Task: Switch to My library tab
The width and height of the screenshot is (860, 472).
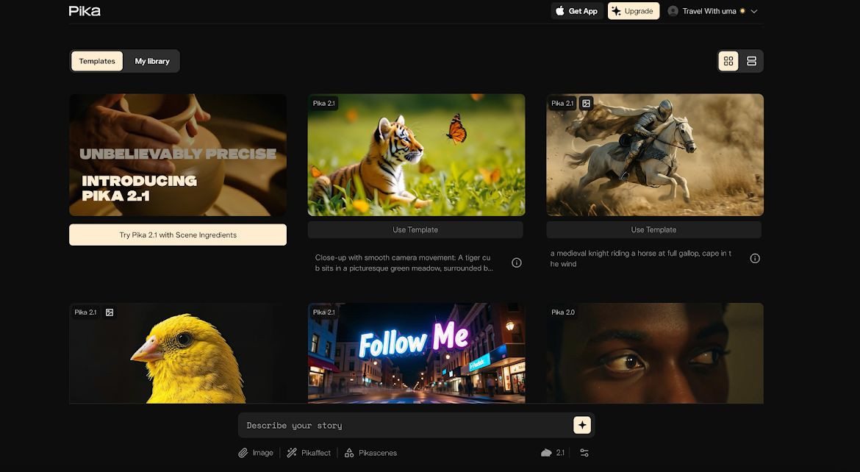Action: [x=152, y=61]
